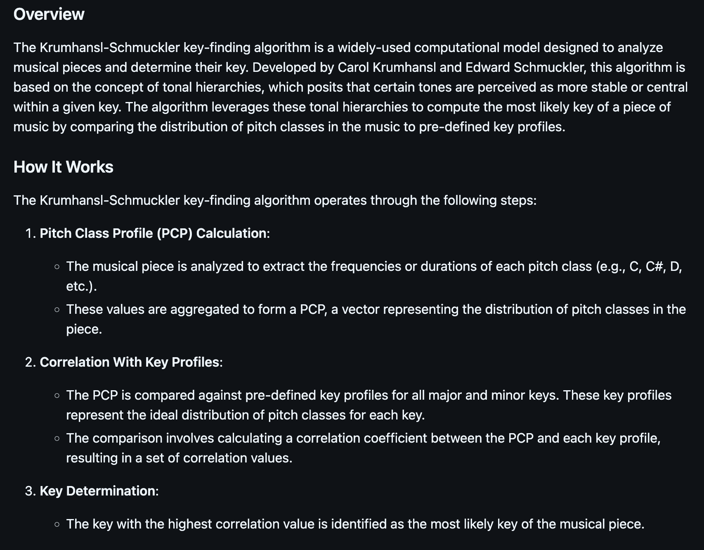Click the Correlation With Key Profiles title
Viewport: 704px width, 550px height.
coord(130,362)
